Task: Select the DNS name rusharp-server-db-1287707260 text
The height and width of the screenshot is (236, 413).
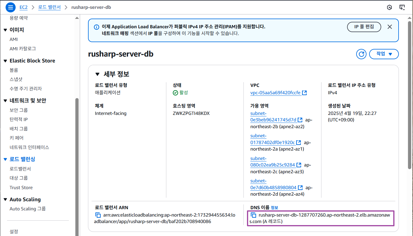Action: (x=320, y=218)
